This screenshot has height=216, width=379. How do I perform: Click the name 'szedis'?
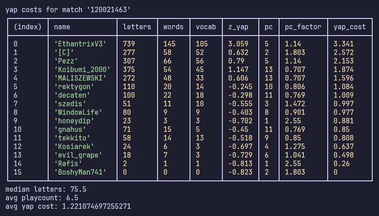(x=70, y=103)
